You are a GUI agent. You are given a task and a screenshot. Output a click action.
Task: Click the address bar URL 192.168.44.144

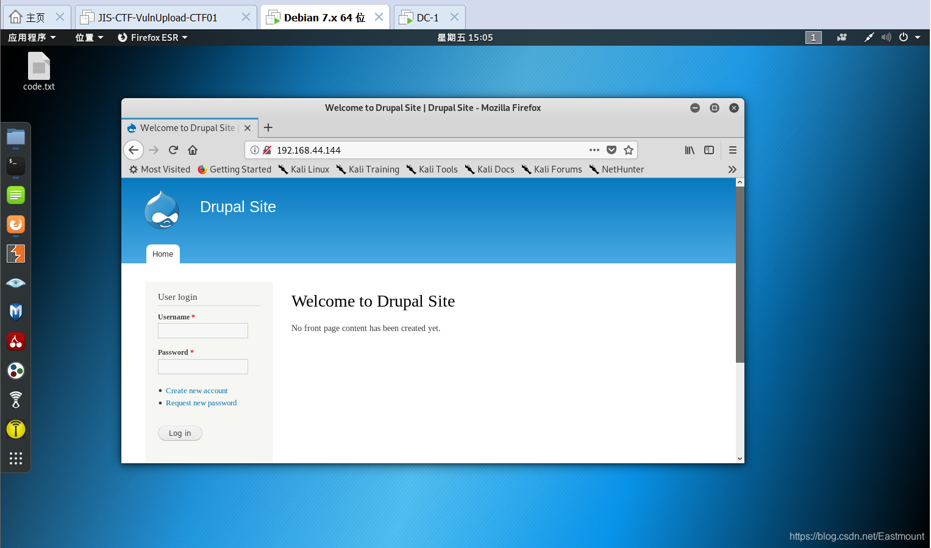(309, 151)
